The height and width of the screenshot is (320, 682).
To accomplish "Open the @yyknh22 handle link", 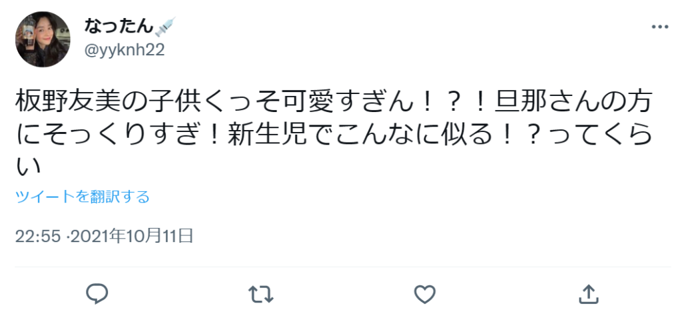I will tap(124, 51).
